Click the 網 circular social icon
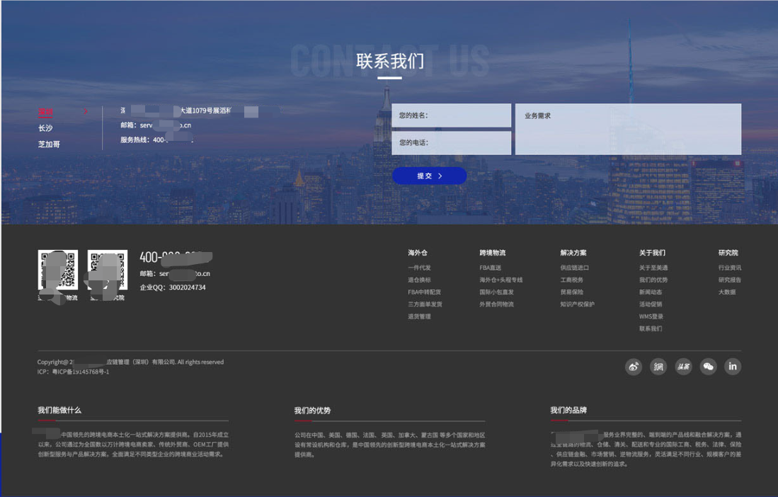This screenshot has width=778, height=497. click(658, 367)
